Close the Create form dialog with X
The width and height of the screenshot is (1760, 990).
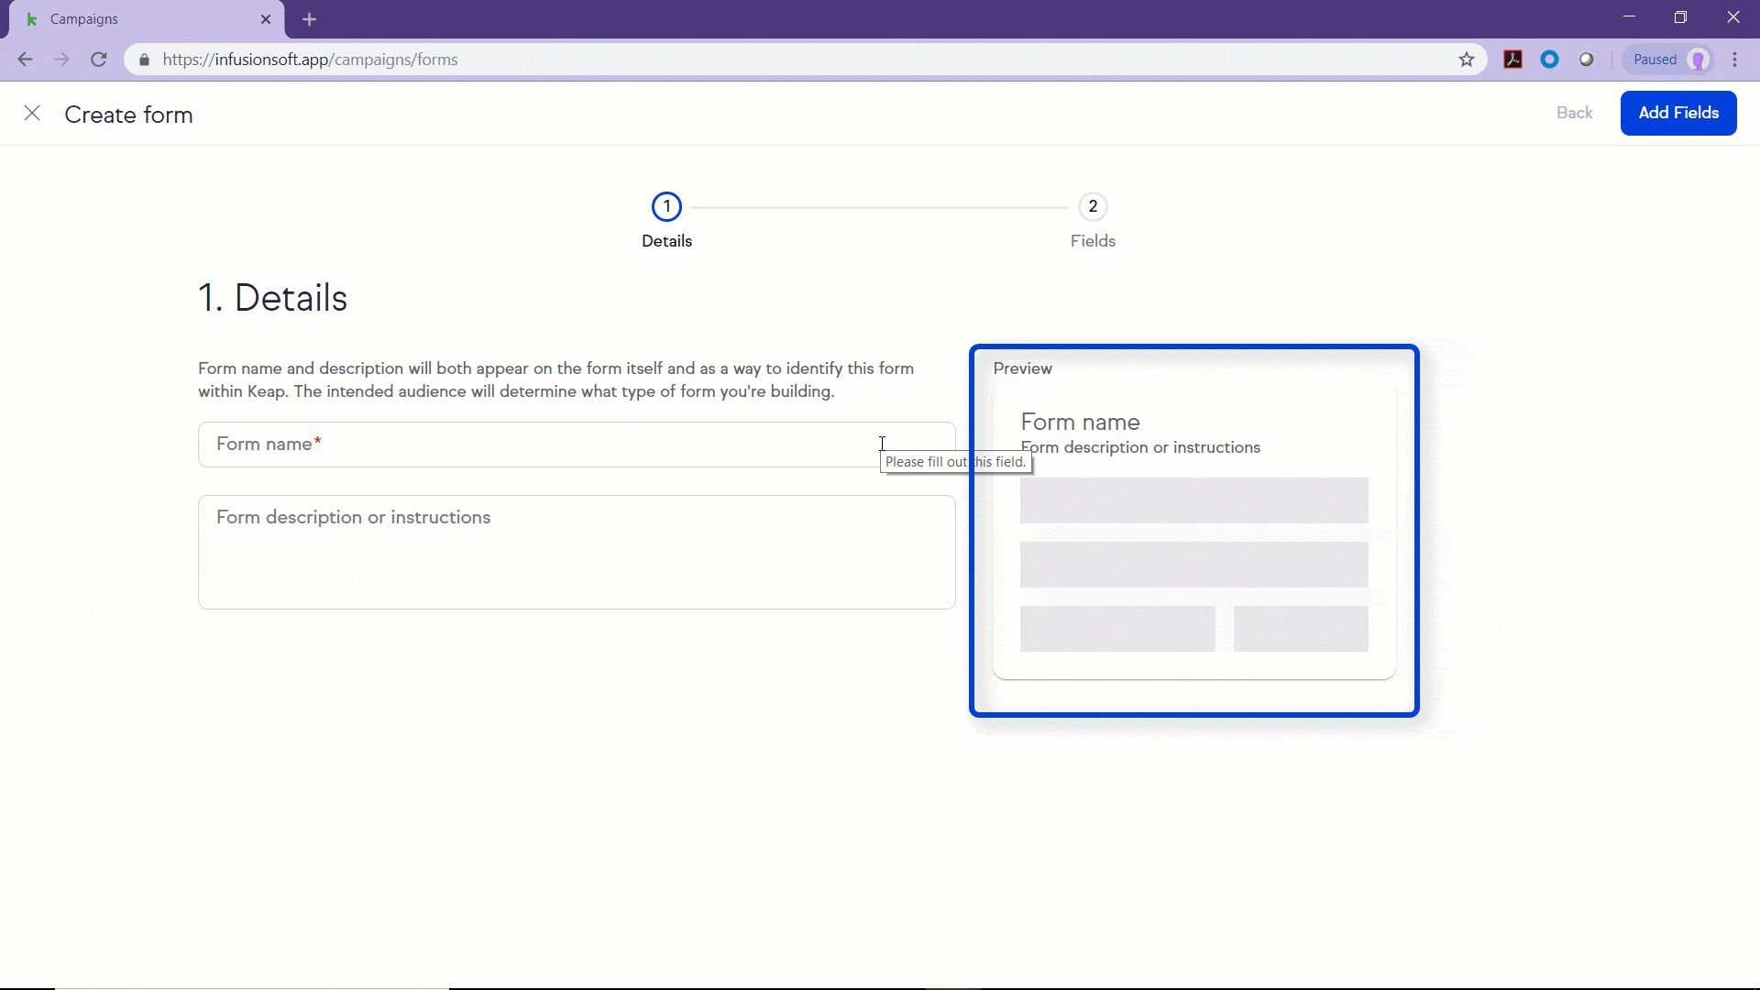(x=32, y=113)
